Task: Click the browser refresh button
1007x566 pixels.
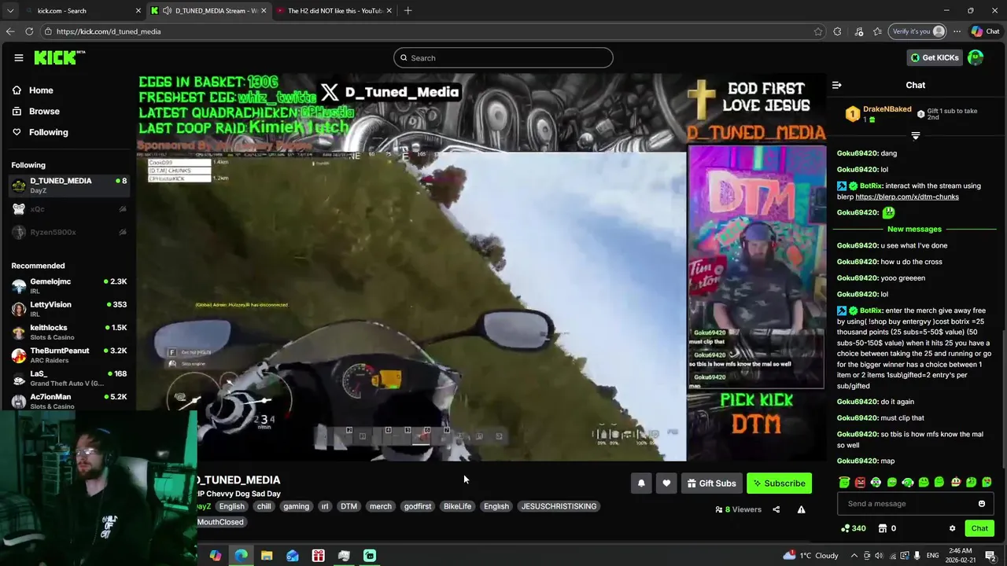Action: click(29, 31)
